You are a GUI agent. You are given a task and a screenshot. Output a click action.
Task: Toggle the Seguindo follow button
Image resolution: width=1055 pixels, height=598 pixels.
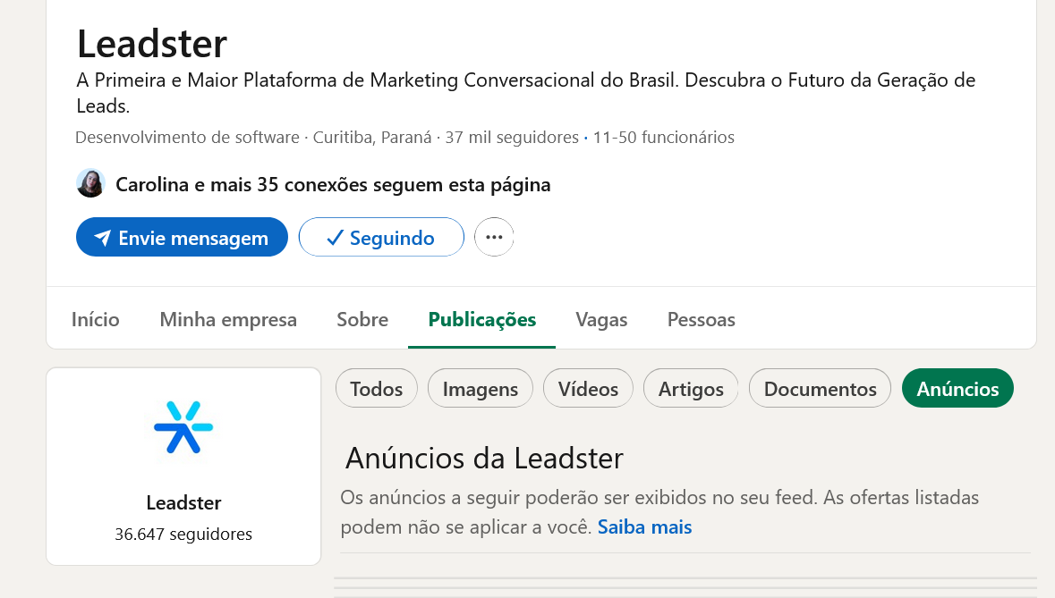click(x=381, y=237)
